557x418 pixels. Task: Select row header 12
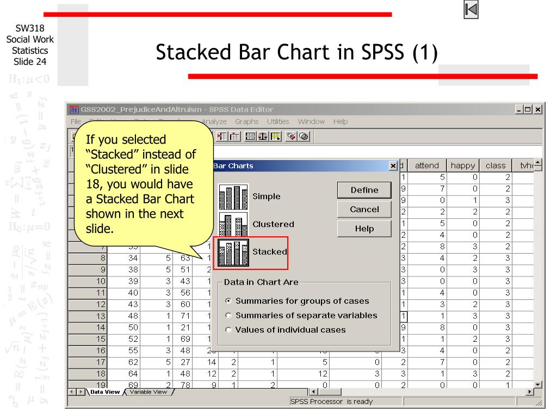[88, 305]
